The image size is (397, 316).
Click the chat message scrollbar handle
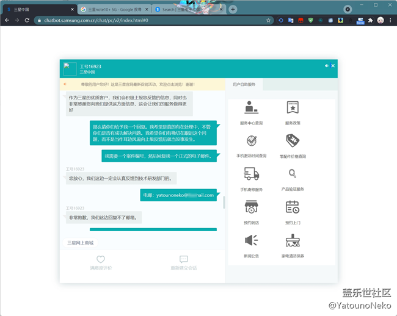[224, 203]
